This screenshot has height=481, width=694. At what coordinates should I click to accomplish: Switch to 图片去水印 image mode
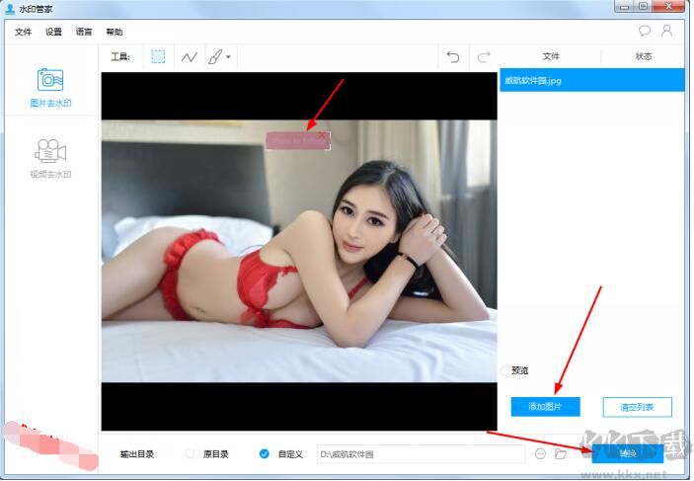pyautogui.click(x=50, y=87)
